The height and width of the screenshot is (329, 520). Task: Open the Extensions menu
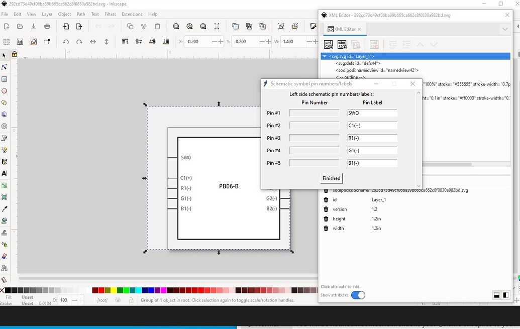click(x=132, y=14)
